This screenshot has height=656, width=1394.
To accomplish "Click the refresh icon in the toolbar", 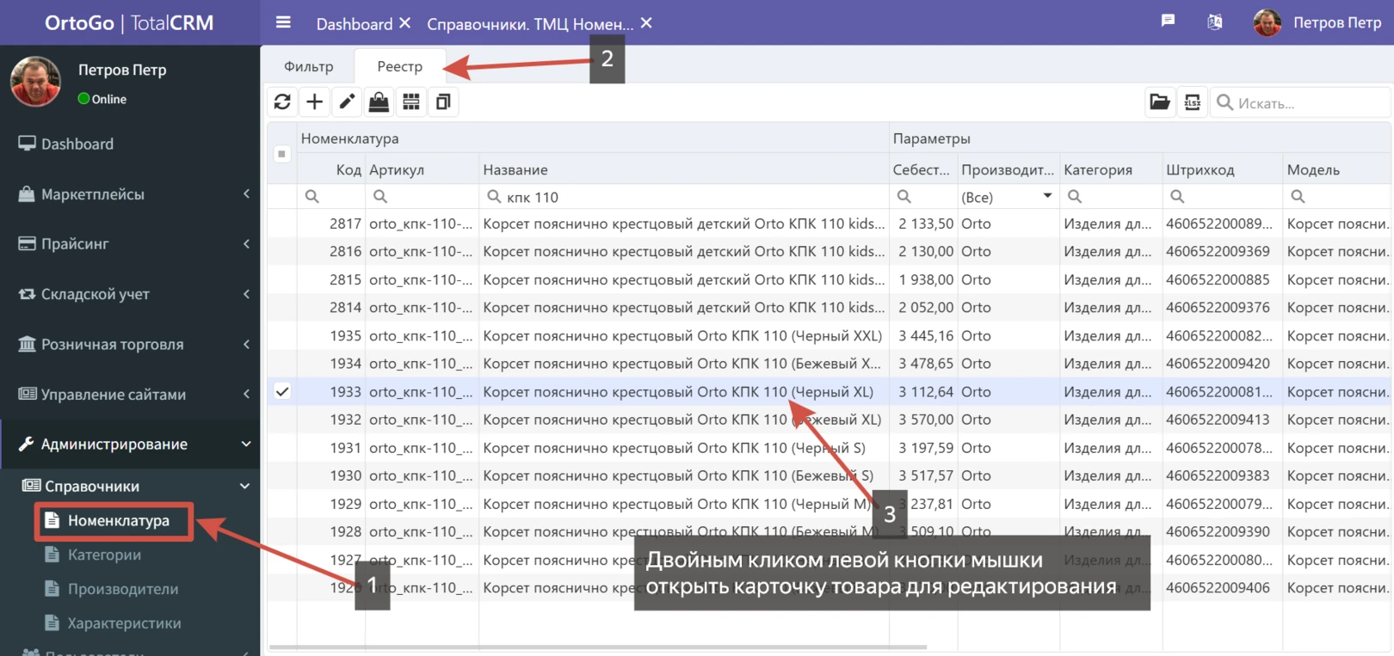I will 282,102.
